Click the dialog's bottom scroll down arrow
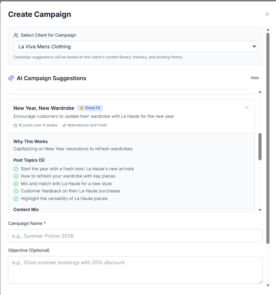This screenshot has height=295, width=276. [x=268, y=285]
